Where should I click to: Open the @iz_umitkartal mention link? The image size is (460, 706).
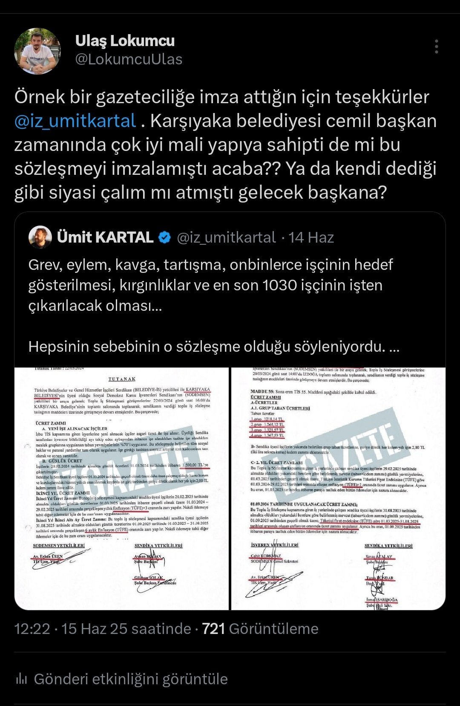click(x=75, y=121)
